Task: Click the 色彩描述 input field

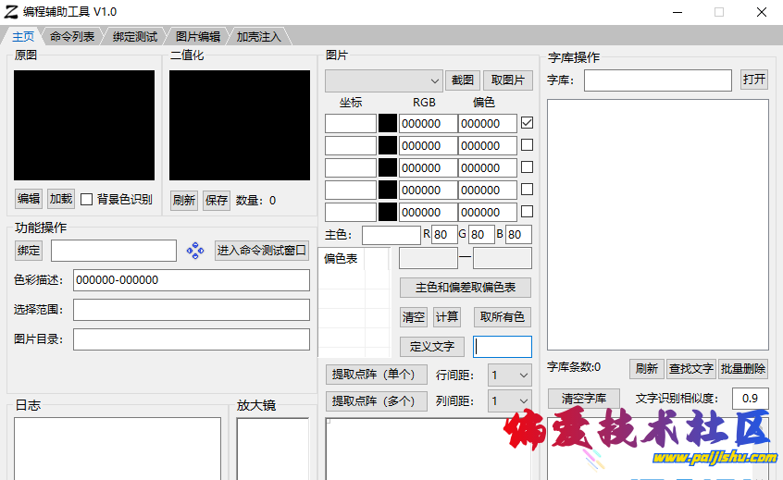Action: (x=191, y=280)
